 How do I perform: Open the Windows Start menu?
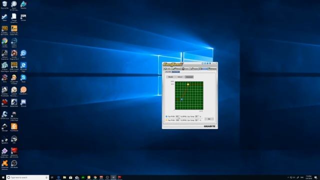pyautogui.click(x=3, y=177)
